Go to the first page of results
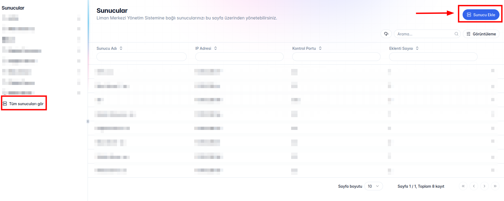Viewport: 504px width, 201px height. pyautogui.click(x=463, y=186)
